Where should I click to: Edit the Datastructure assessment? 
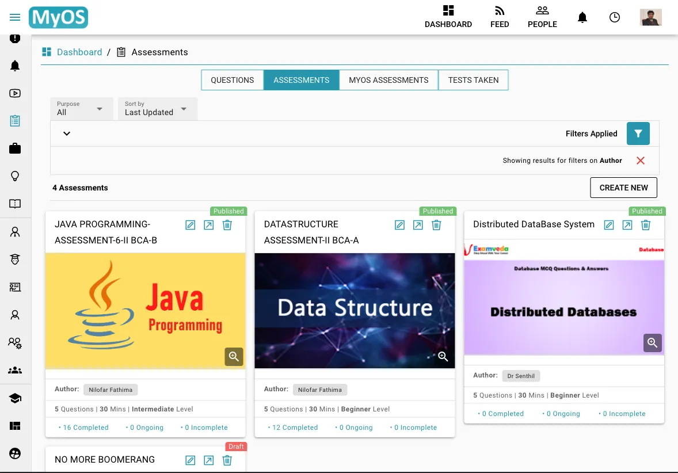tap(399, 225)
